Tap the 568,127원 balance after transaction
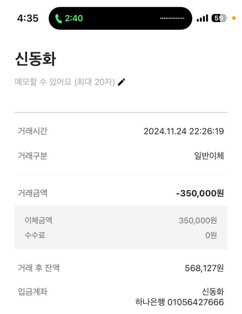This screenshot has width=242, height=314. [204, 268]
